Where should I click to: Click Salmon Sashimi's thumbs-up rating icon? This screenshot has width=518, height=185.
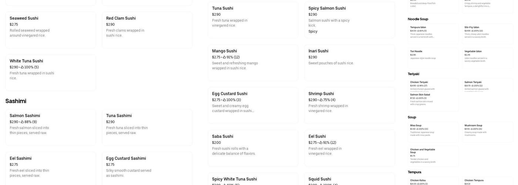point(22,122)
